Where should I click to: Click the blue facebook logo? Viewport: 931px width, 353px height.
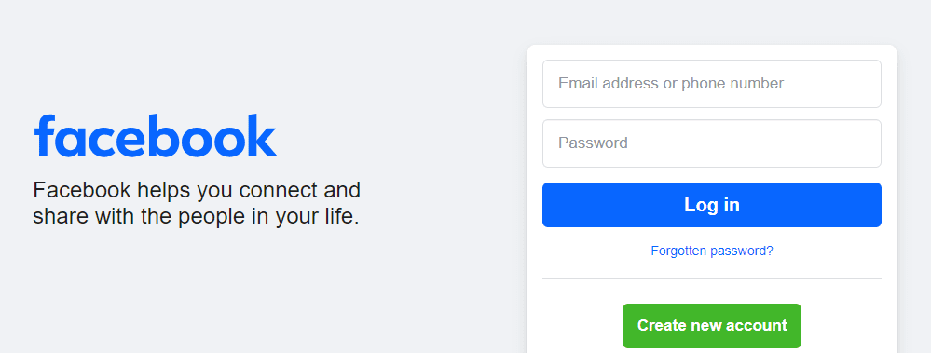pyautogui.click(x=156, y=136)
